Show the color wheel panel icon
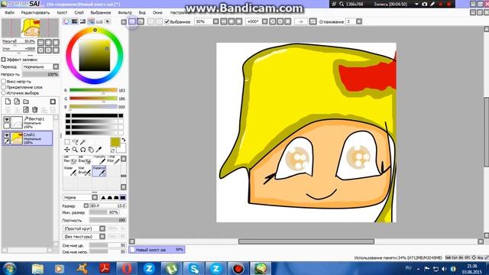This screenshot has height=275, width=489. click(x=66, y=21)
